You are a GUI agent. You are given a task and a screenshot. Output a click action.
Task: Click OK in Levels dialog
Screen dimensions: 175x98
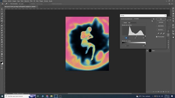(161, 19)
